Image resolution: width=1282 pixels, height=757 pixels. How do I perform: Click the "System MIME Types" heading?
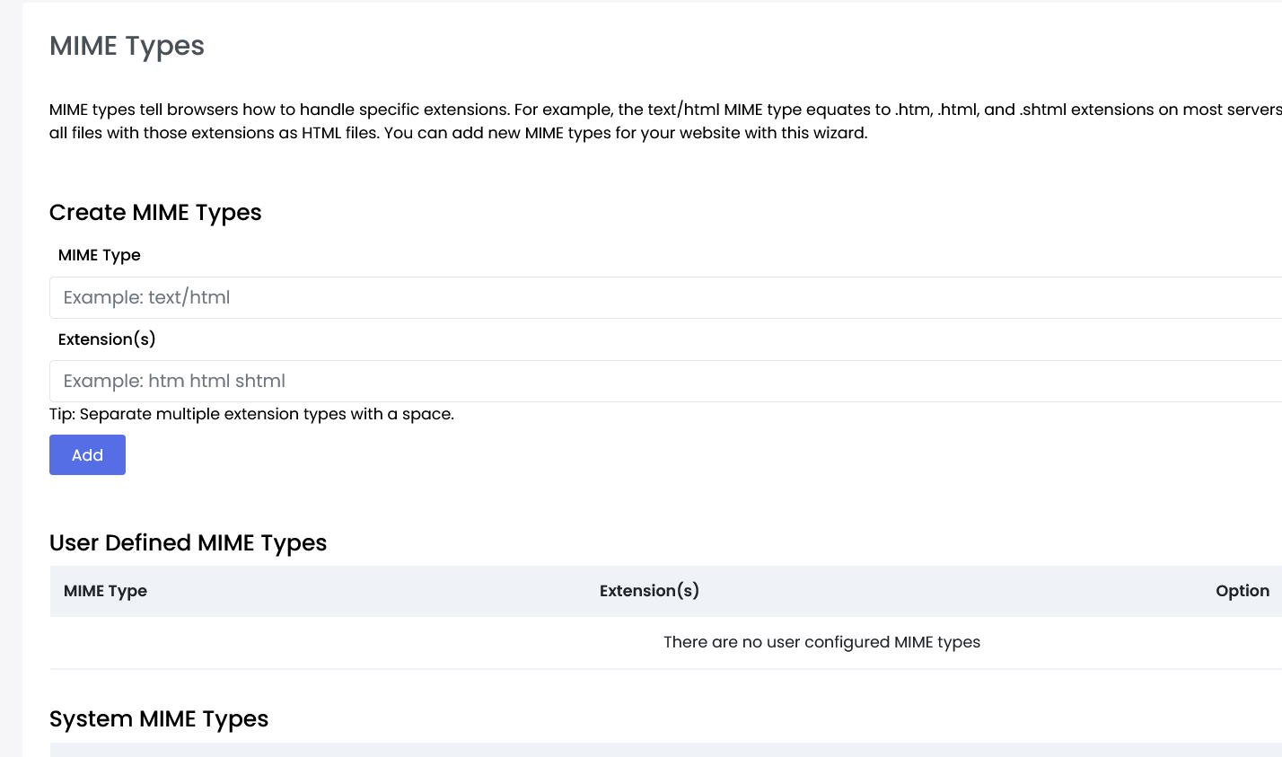click(159, 718)
